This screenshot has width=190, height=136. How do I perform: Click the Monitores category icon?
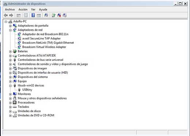(x=15, y=94)
